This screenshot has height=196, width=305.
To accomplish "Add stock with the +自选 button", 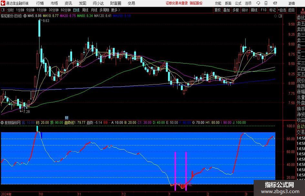I will [x=282, y=10].
